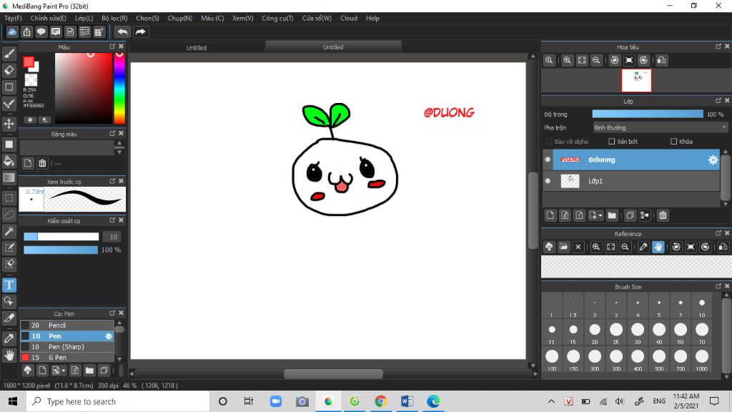
Task: Click the Navigator canvas thumbnail
Action: [x=636, y=81]
